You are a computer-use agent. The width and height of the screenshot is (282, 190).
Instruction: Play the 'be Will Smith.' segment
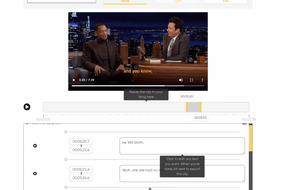tap(35, 146)
